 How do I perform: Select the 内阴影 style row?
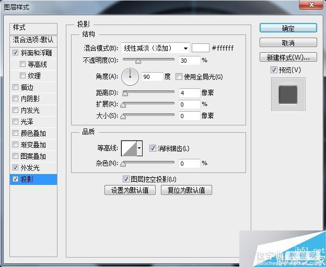[x=33, y=99]
